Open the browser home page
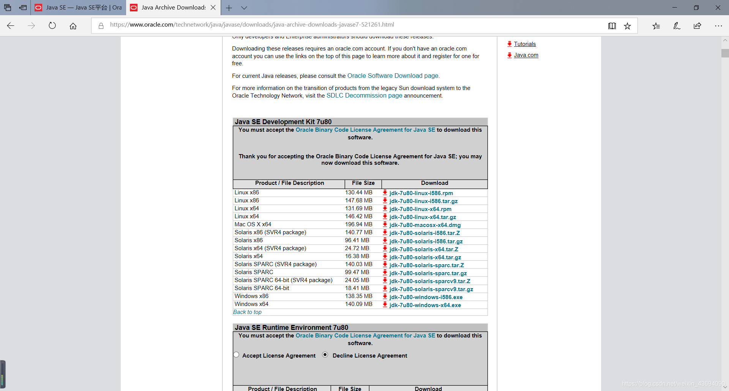The height and width of the screenshot is (391, 729). point(73,26)
